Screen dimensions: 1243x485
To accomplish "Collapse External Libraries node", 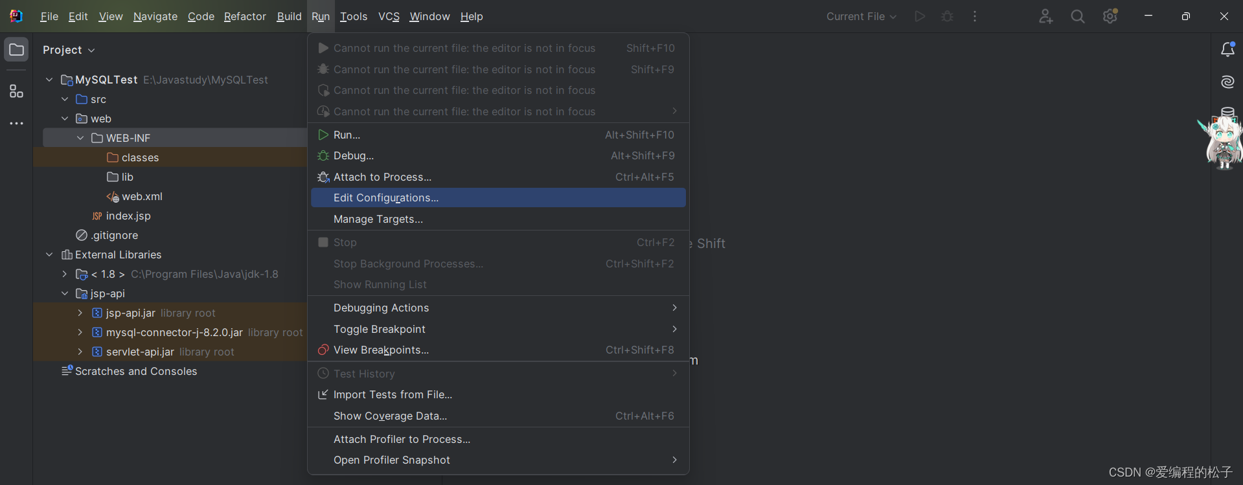I will 49,254.
